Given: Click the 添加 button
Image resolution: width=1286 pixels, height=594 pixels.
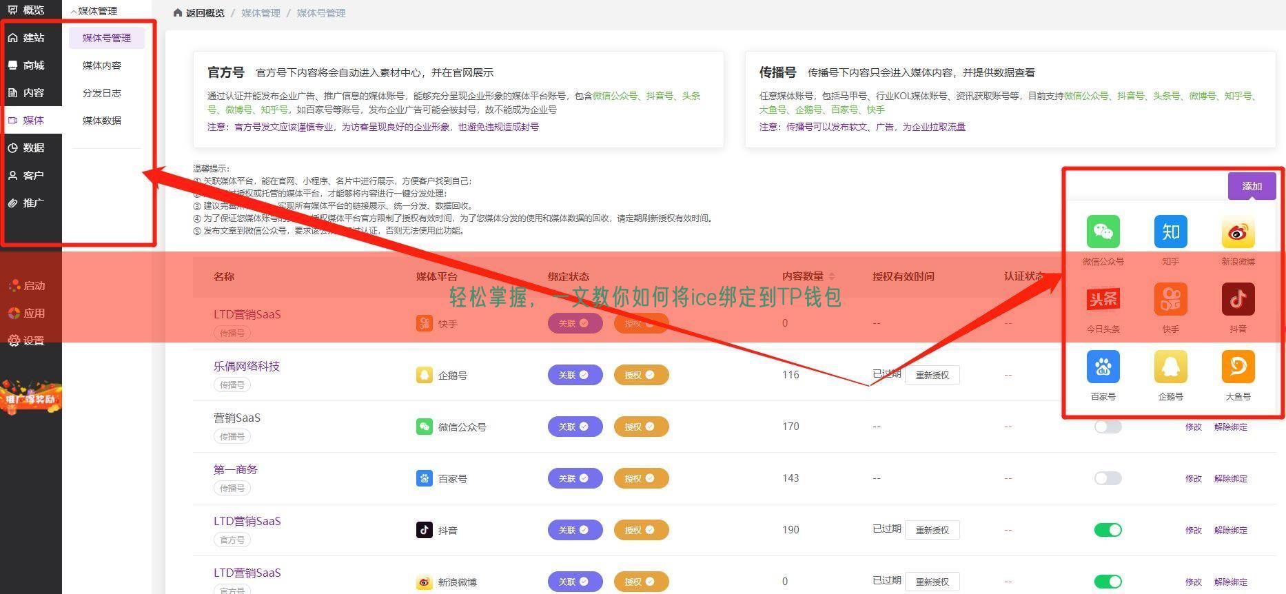Looking at the screenshot, I should [x=1252, y=186].
